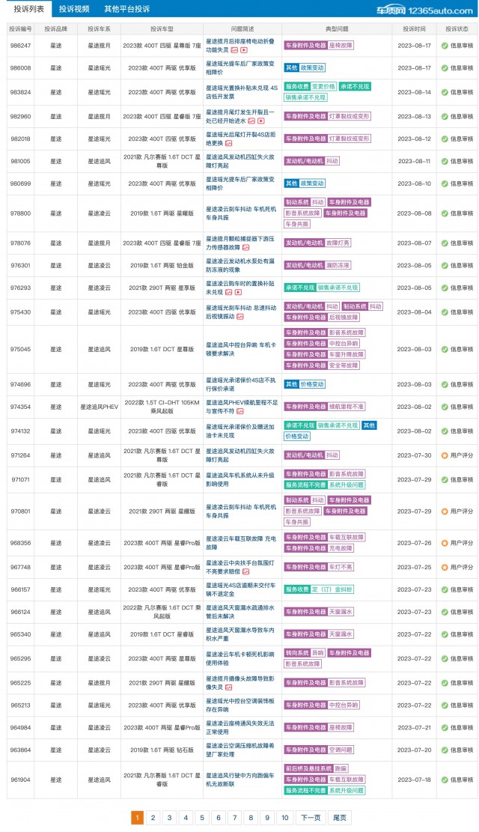Click the 座椅故障 tag in row 986247
The image size is (479, 832).
pyautogui.click(x=341, y=46)
